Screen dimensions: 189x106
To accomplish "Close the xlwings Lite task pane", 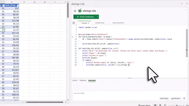I will (x=187, y=4).
